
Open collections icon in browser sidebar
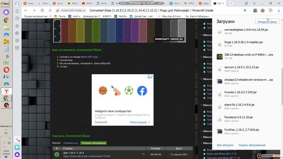[17, 33]
